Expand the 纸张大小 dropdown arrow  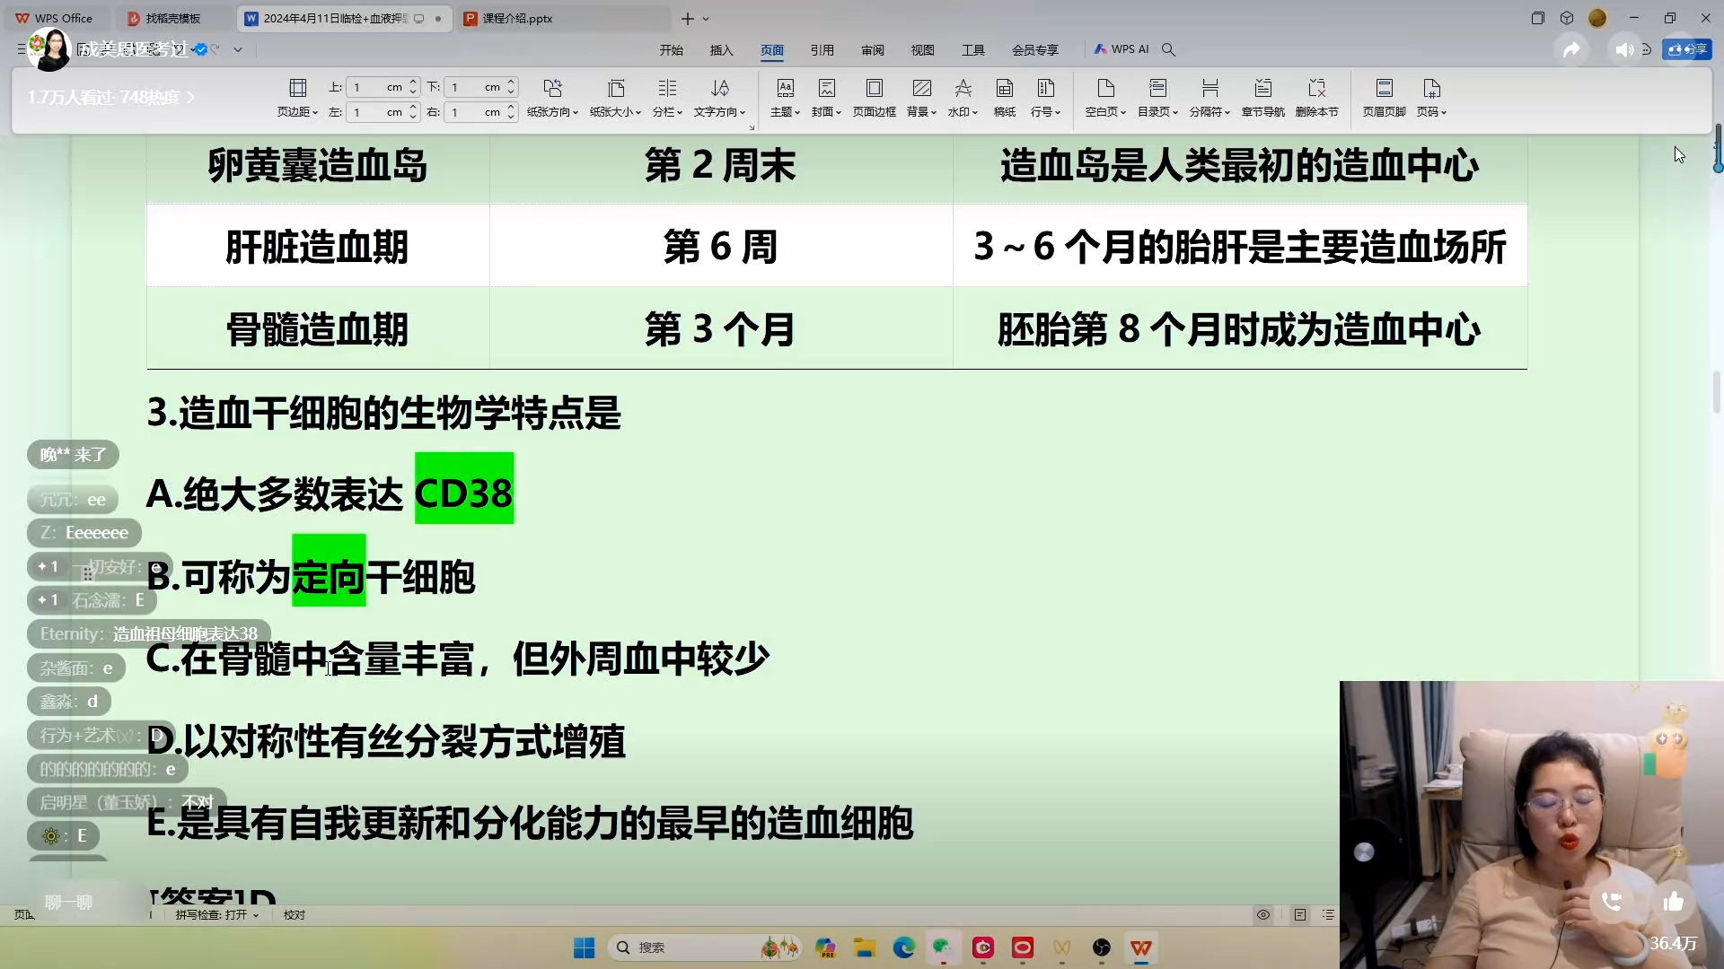638,112
